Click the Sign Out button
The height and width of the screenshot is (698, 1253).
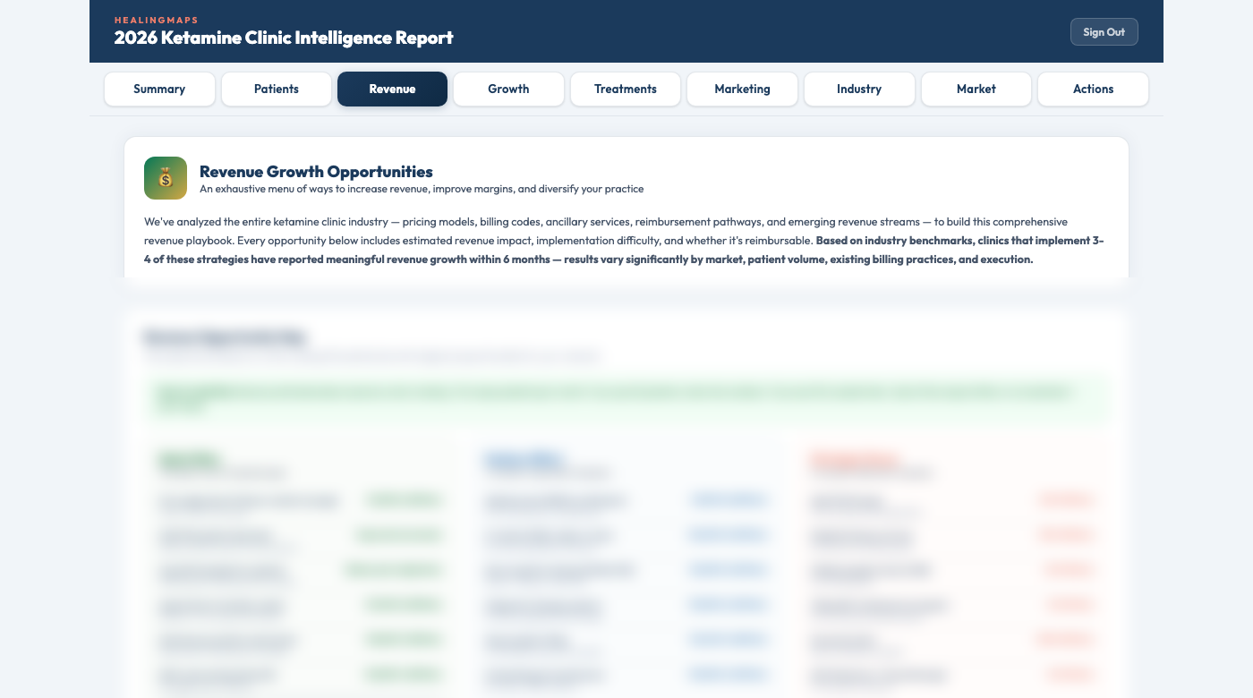[x=1104, y=31]
